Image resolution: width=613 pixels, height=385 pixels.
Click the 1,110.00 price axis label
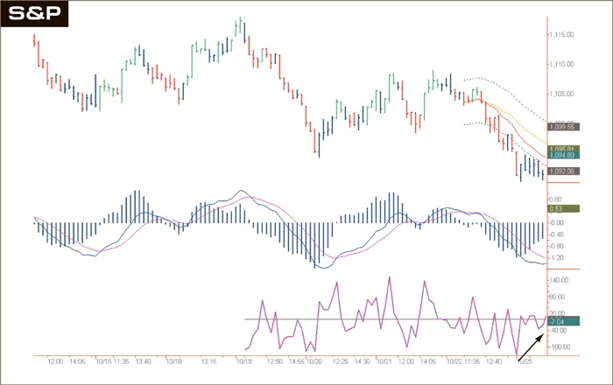tap(560, 65)
